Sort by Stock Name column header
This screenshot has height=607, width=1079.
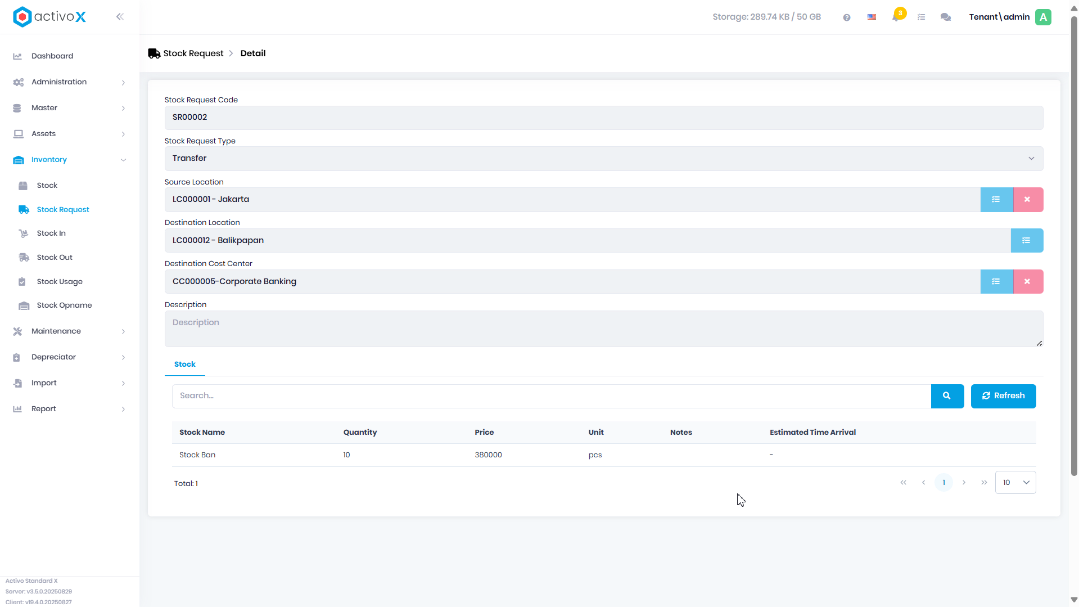pos(202,433)
